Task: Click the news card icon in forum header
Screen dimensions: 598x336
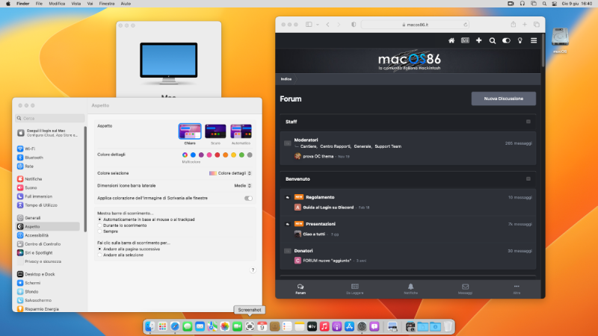Action: pos(465,40)
